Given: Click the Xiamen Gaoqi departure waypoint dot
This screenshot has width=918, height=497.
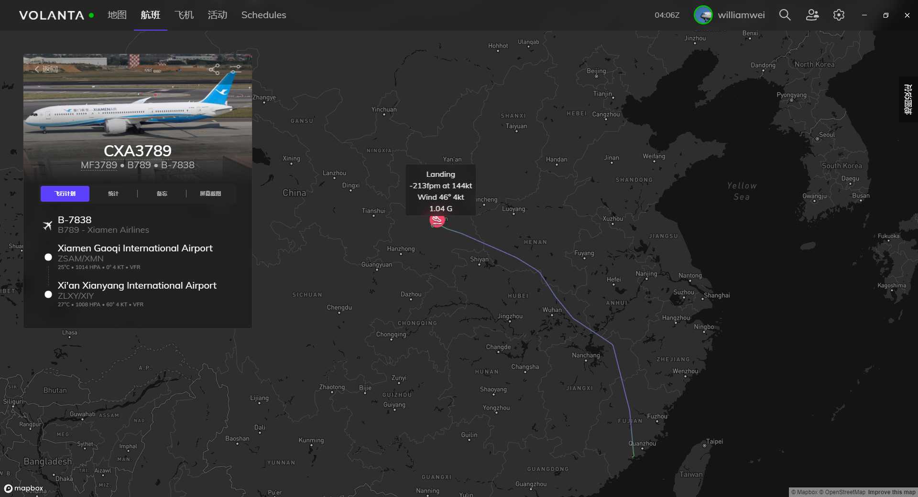Looking at the screenshot, I should 48,257.
